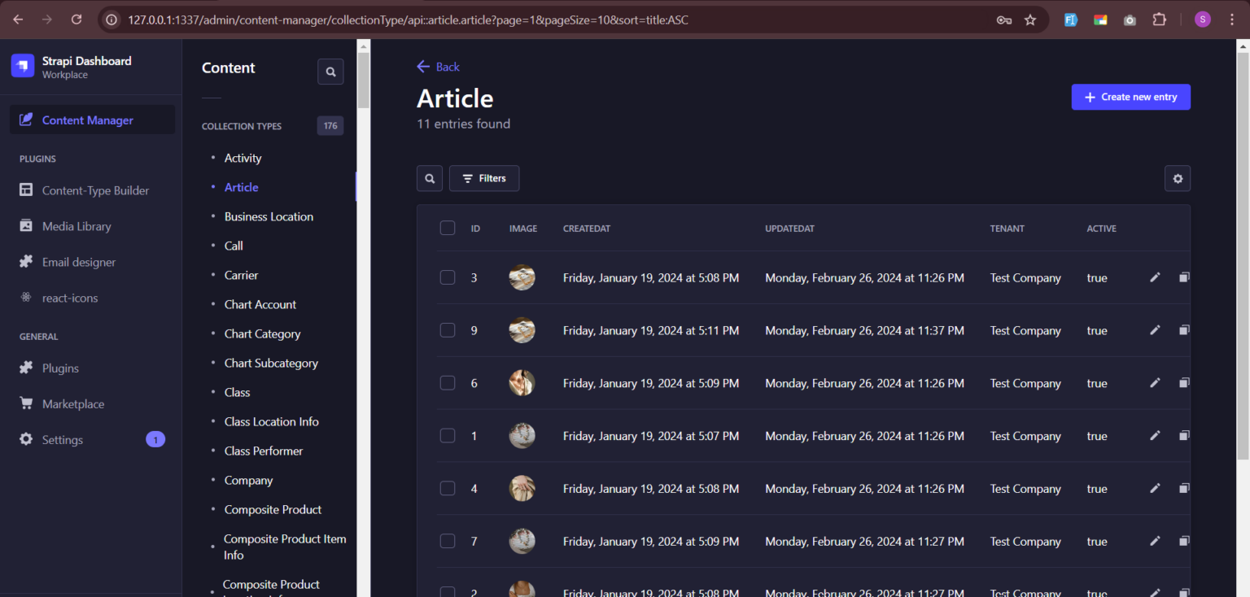
Task: Click the Create new entry button
Action: pos(1130,97)
